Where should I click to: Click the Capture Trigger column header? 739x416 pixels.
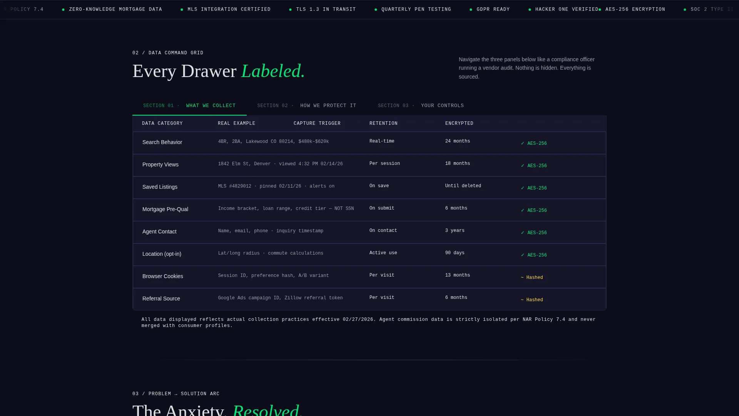coord(317,124)
